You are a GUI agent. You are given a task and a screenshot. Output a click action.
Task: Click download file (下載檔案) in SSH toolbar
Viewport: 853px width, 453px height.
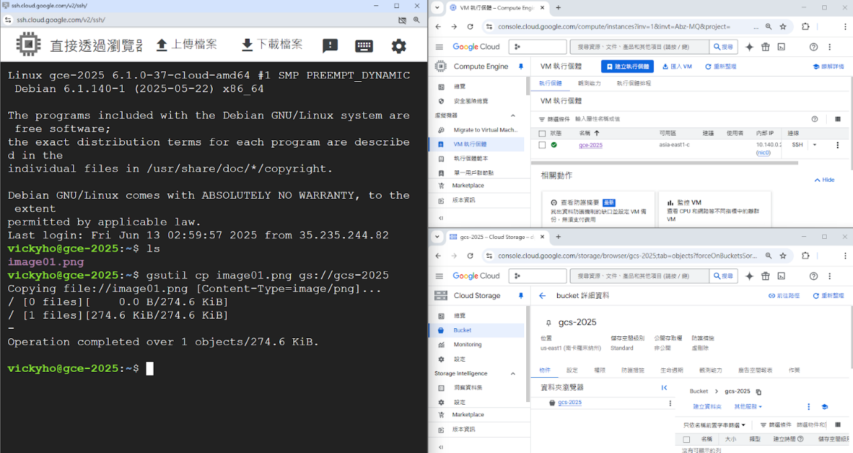pos(272,45)
